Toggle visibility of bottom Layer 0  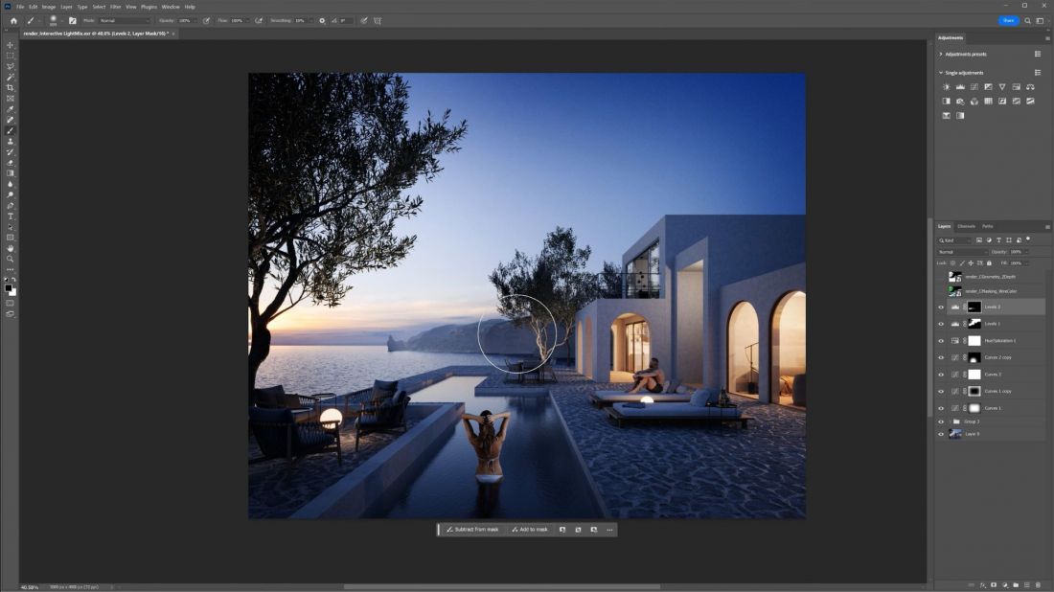pyautogui.click(x=941, y=434)
